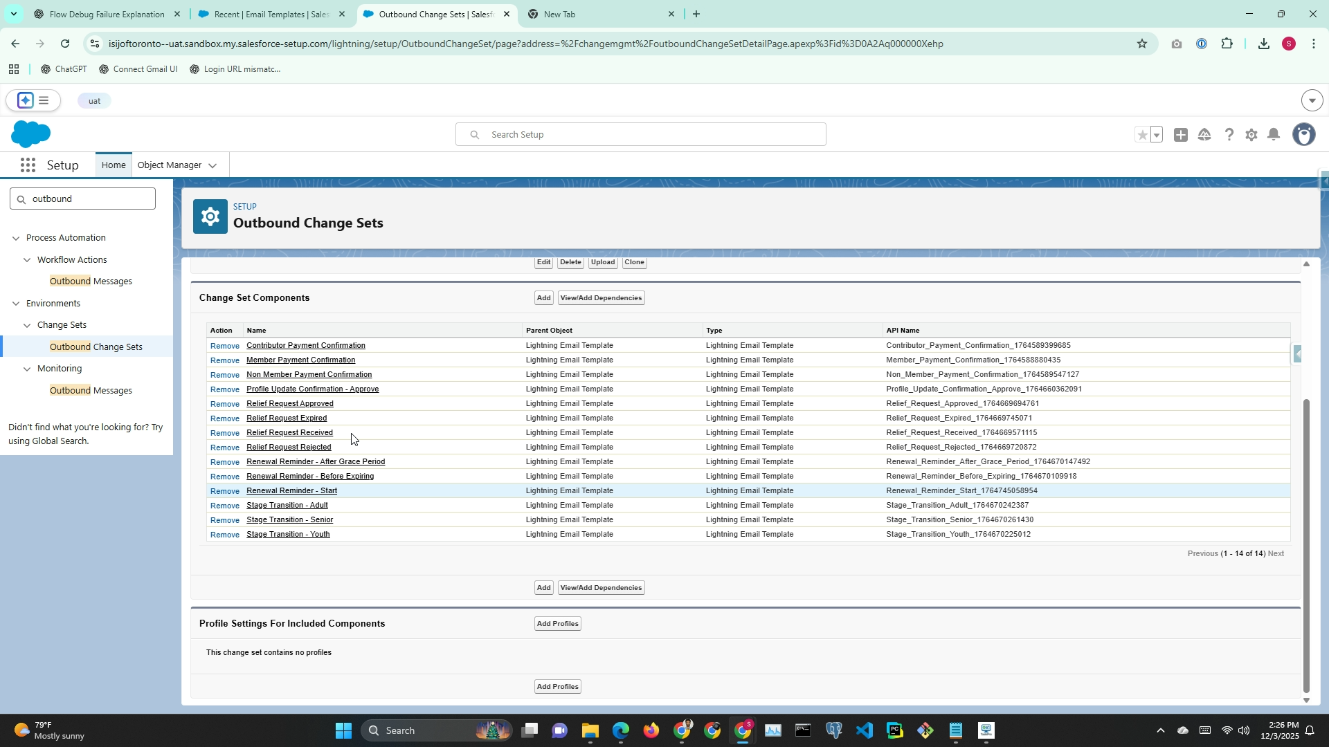Expand the Object Manager tab dropdown chevron
This screenshot has width=1329, height=747.
click(x=213, y=165)
